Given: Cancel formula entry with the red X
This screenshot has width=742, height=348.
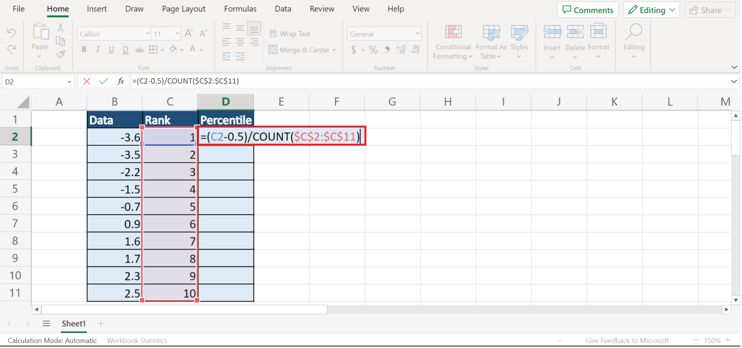Looking at the screenshot, I should [x=86, y=81].
